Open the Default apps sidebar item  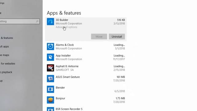tap(4, 47)
